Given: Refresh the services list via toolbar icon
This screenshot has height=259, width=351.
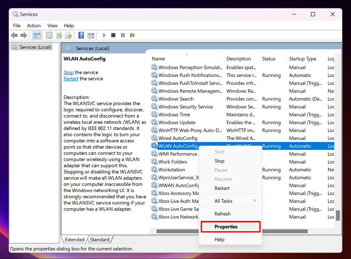Looking at the screenshot, I should 59,35.
